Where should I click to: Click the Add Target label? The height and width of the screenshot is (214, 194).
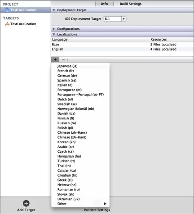coord(26,210)
